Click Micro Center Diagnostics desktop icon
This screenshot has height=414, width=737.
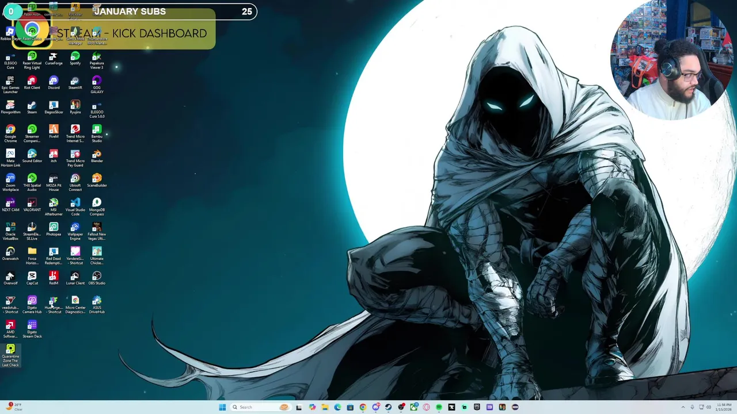(x=75, y=305)
